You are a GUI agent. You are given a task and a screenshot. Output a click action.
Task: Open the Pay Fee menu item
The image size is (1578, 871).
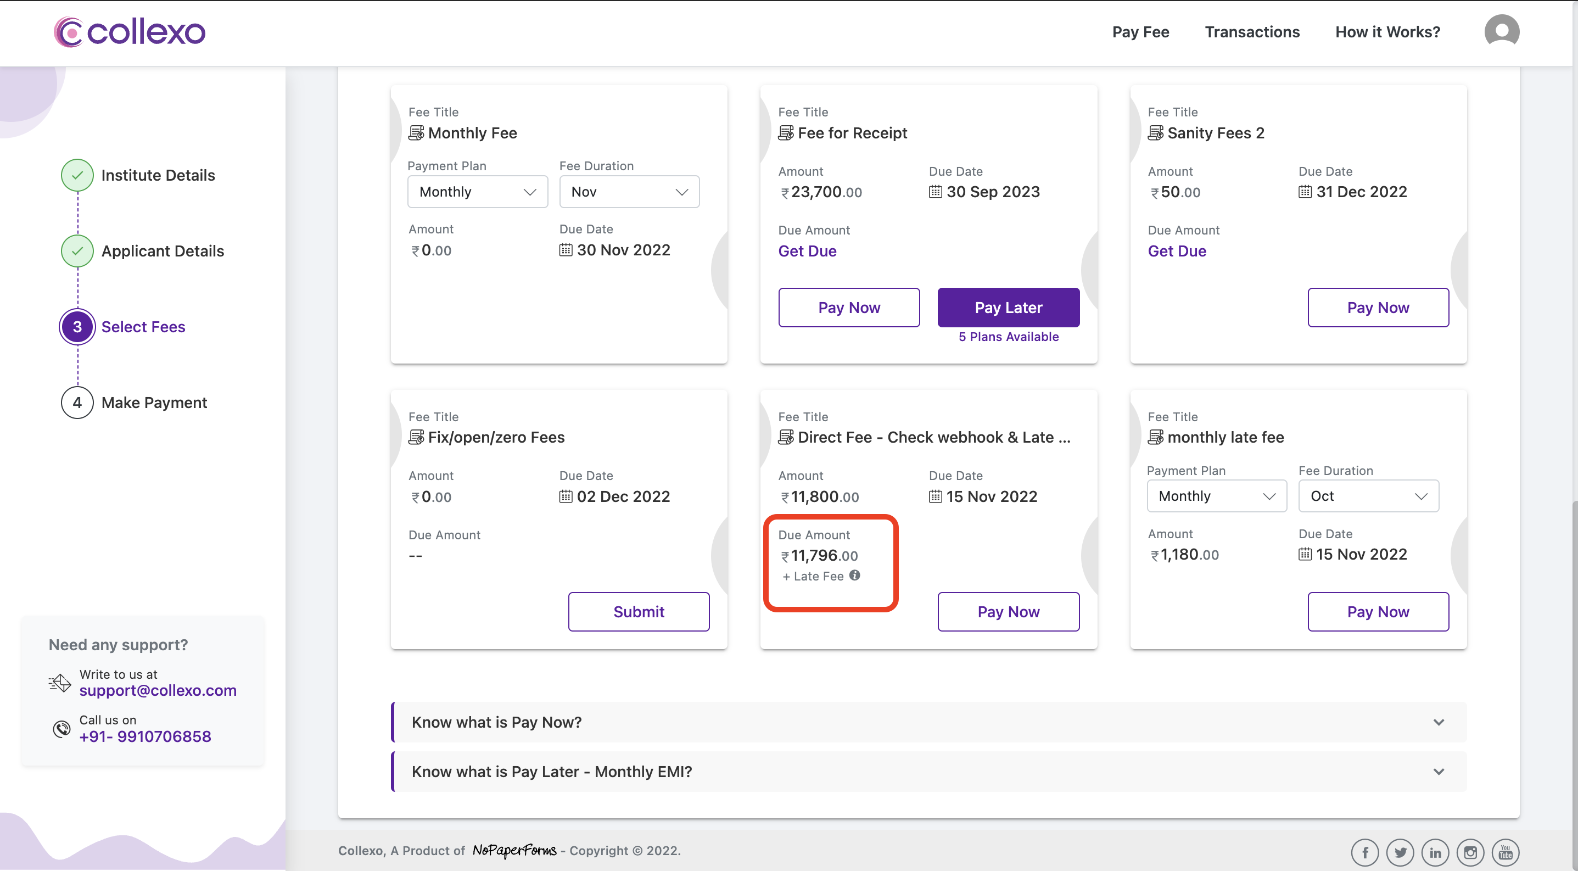coord(1140,32)
